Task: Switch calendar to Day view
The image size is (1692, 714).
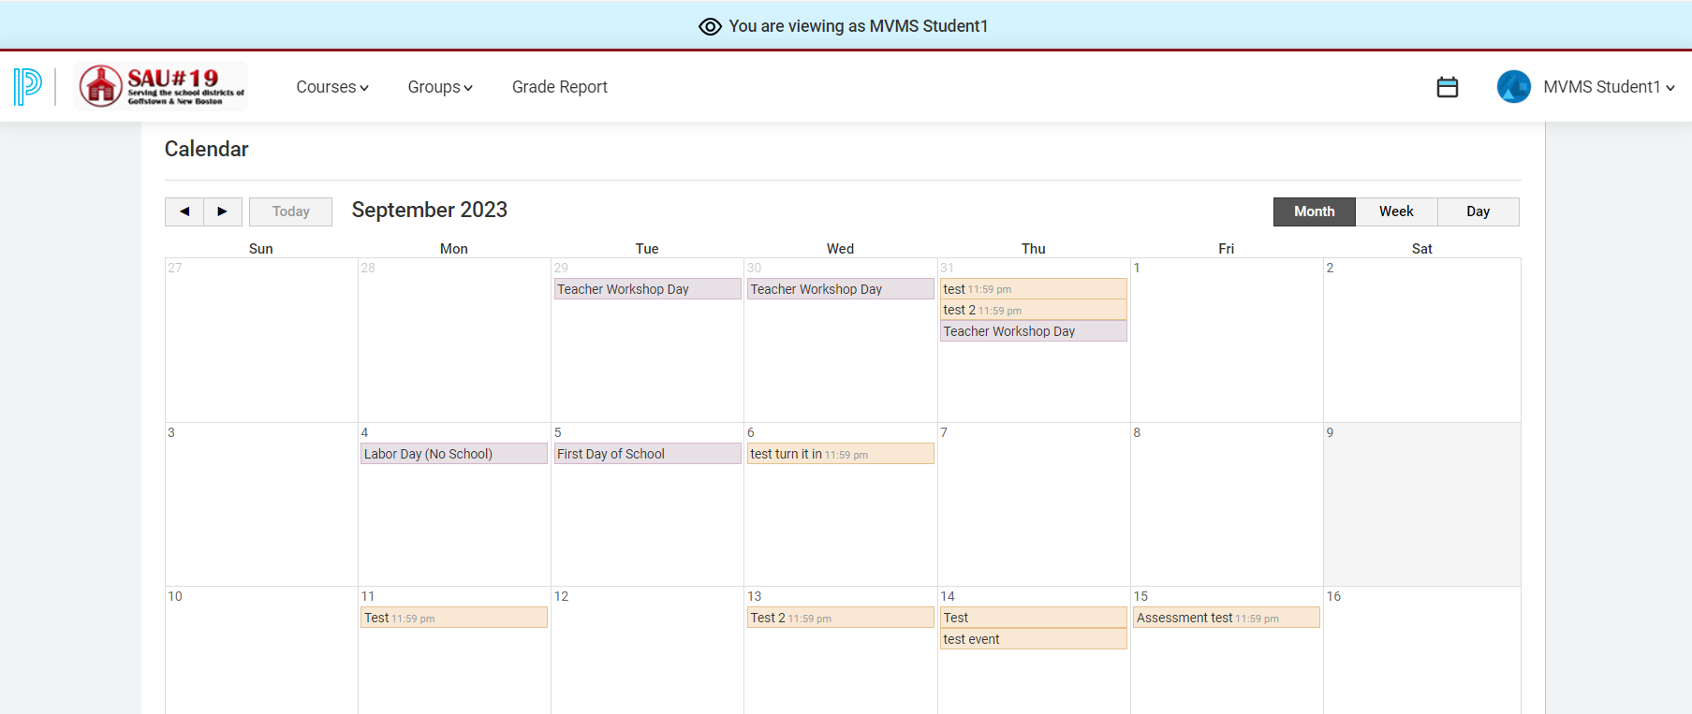Action: 1478,211
